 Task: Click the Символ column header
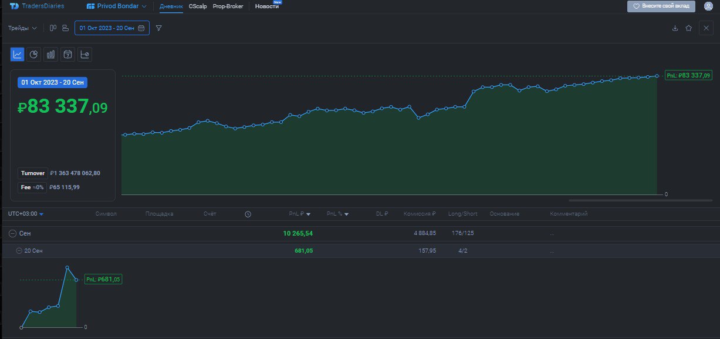[106, 214]
